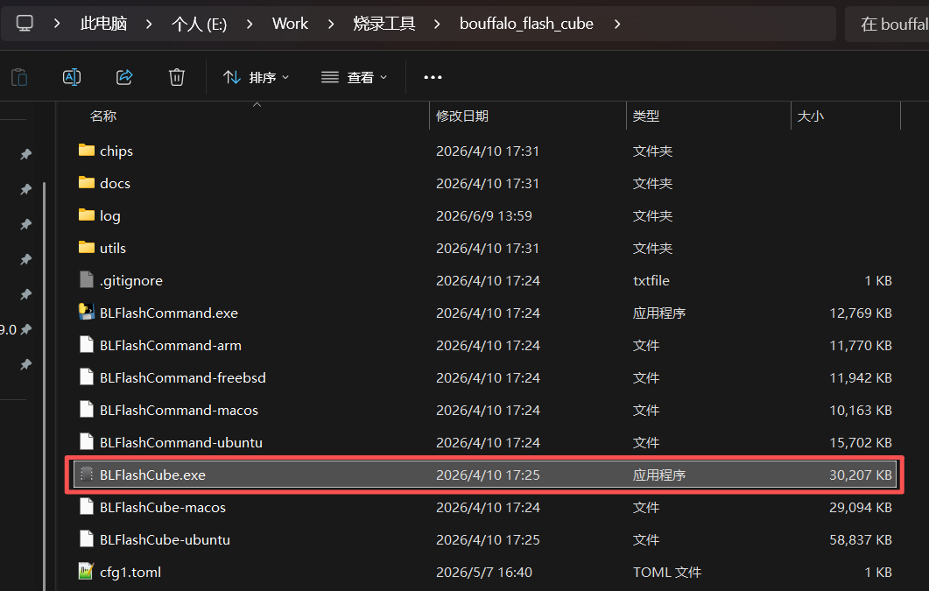Click the cfg1.toml file name

click(x=130, y=572)
